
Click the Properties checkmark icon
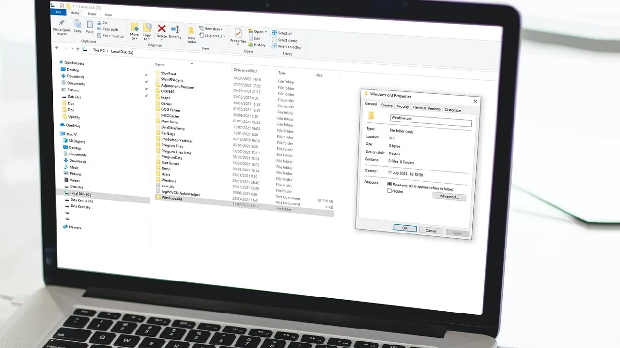click(238, 33)
